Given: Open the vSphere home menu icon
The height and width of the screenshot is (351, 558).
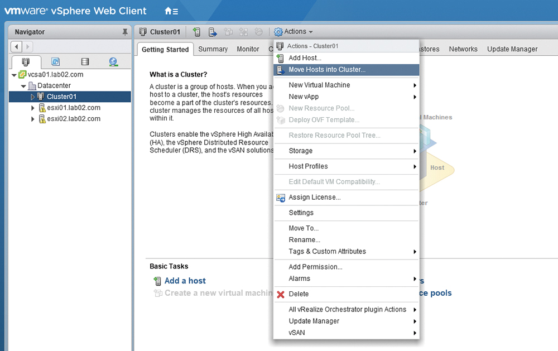Looking at the screenshot, I should tap(171, 11).
